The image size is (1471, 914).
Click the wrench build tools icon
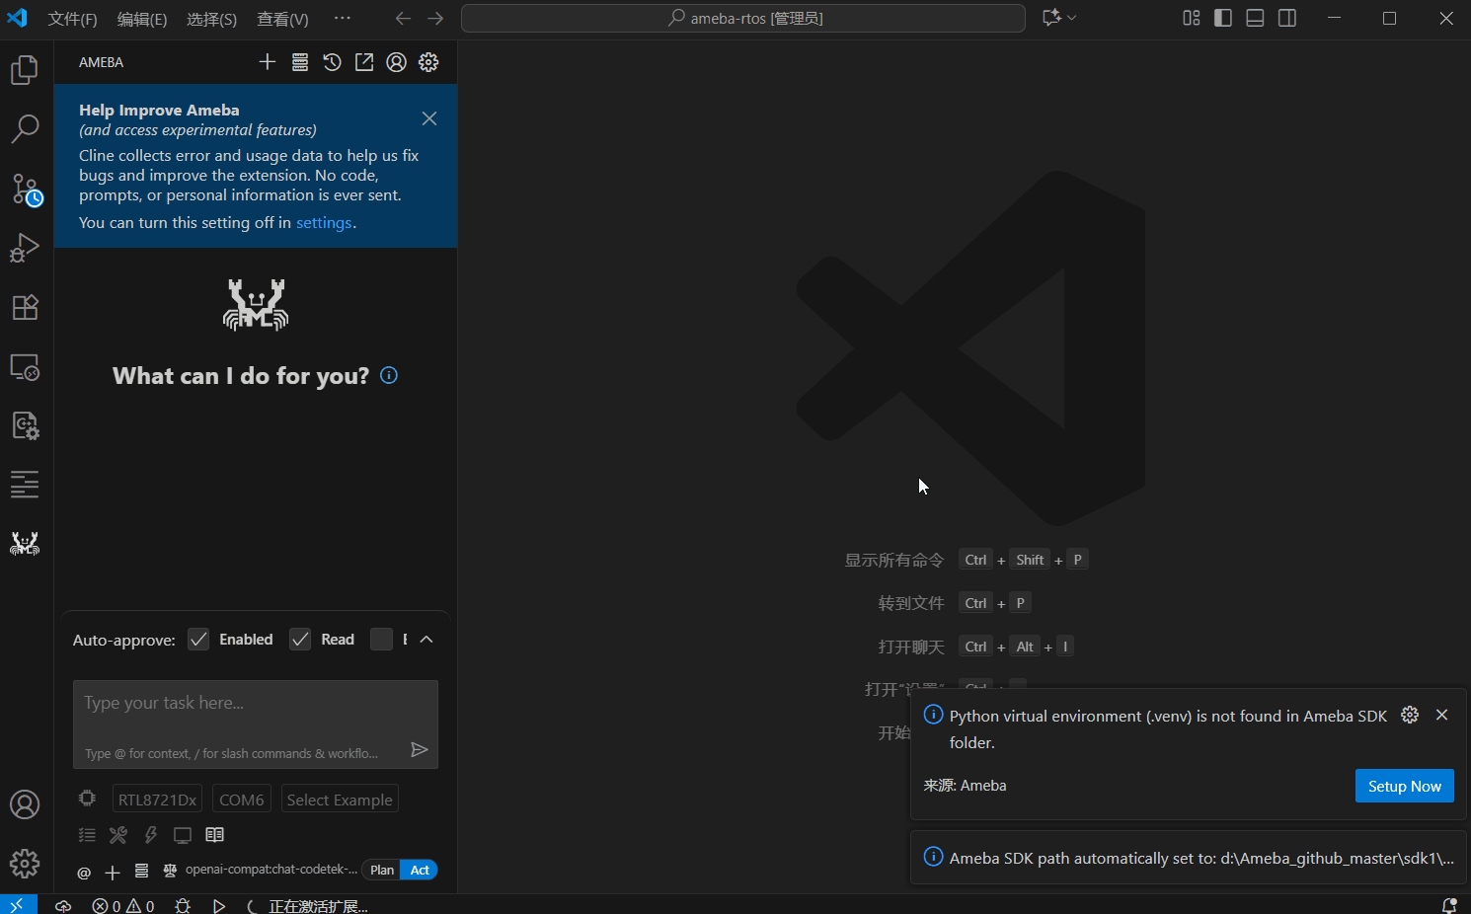point(118,835)
